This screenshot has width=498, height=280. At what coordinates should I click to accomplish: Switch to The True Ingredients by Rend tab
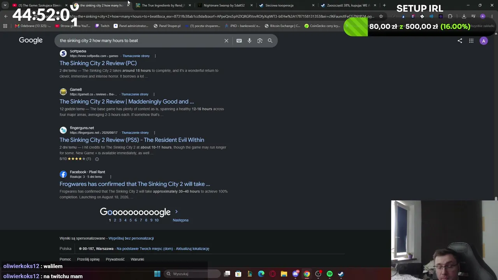click(x=163, y=5)
